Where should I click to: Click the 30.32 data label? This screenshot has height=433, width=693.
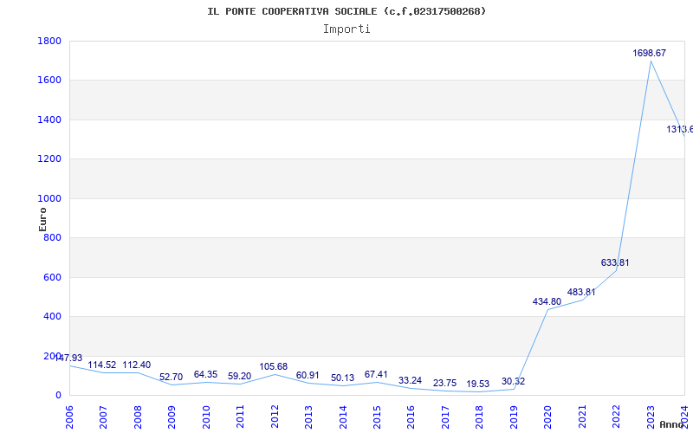pos(513,381)
